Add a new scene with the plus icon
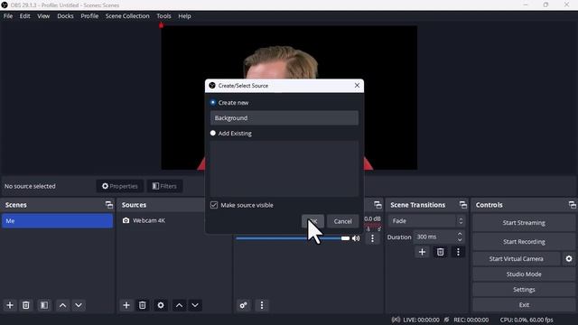Image resolution: width=578 pixels, height=325 pixels. point(10,305)
